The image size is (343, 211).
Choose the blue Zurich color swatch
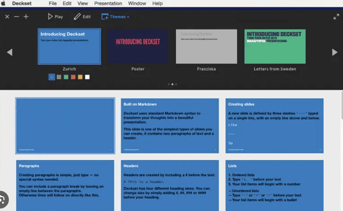52,77
